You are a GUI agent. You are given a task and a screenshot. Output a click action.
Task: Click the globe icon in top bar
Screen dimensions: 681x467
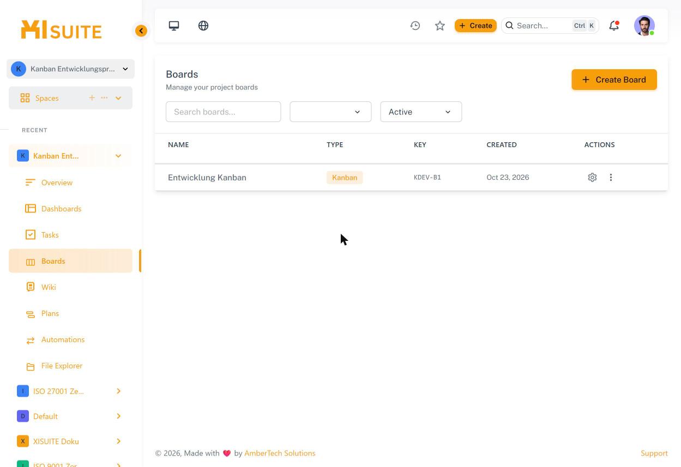pyautogui.click(x=203, y=26)
